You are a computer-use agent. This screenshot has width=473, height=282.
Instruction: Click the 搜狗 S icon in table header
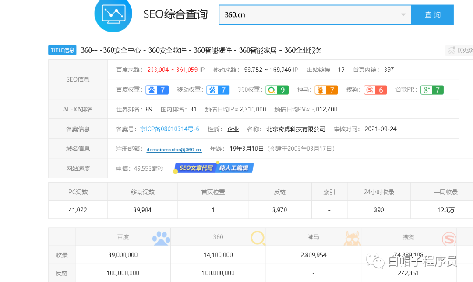click(x=449, y=239)
